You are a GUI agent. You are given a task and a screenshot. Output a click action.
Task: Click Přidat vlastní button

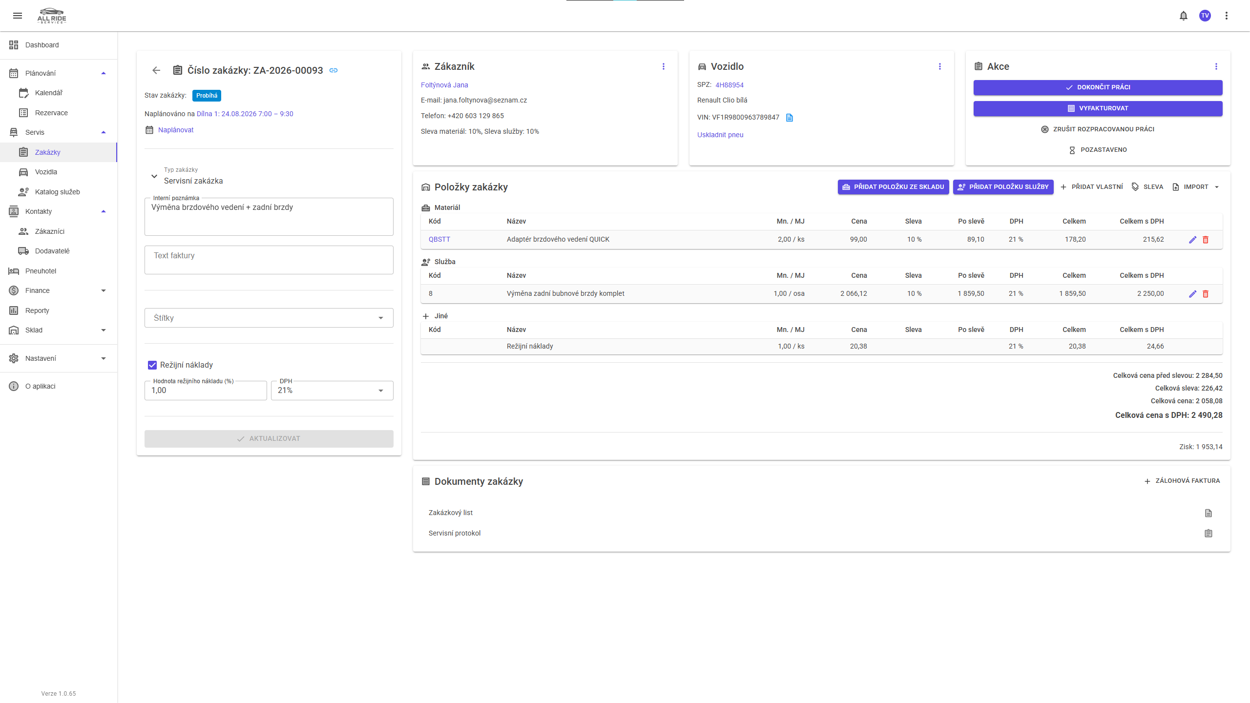coord(1091,187)
